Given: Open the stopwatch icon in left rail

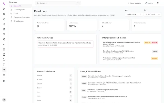Looking at the screenshot, I should click(4, 19).
